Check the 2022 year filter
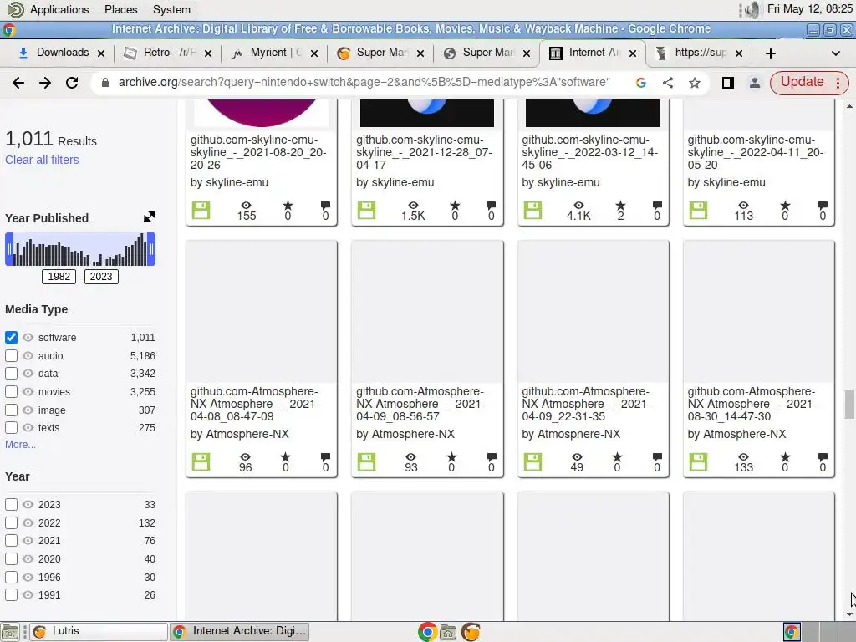 (11, 523)
